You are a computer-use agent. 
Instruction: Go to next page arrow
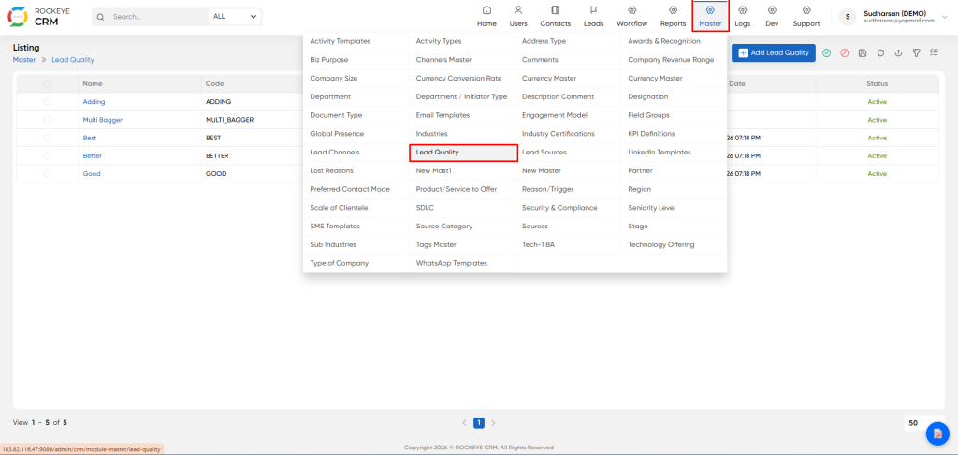pos(494,422)
